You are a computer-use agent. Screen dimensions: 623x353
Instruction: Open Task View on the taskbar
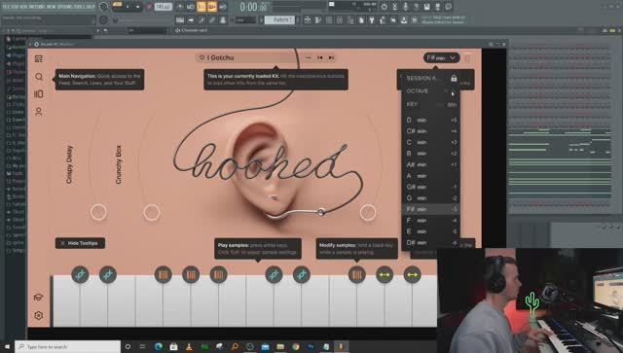(143, 346)
